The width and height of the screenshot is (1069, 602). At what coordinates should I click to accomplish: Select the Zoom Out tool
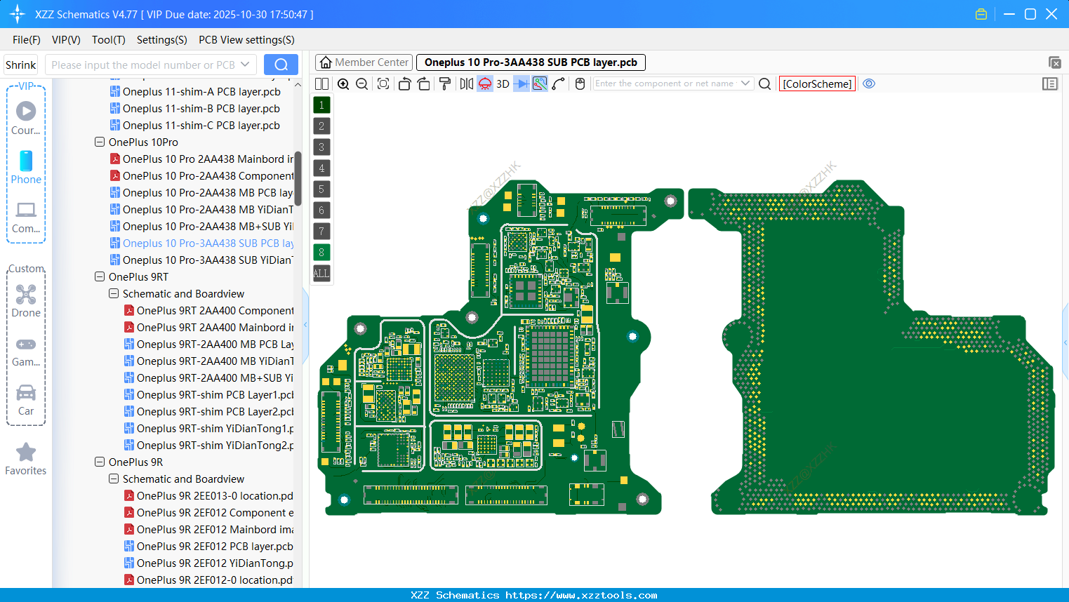pos(361,83)
